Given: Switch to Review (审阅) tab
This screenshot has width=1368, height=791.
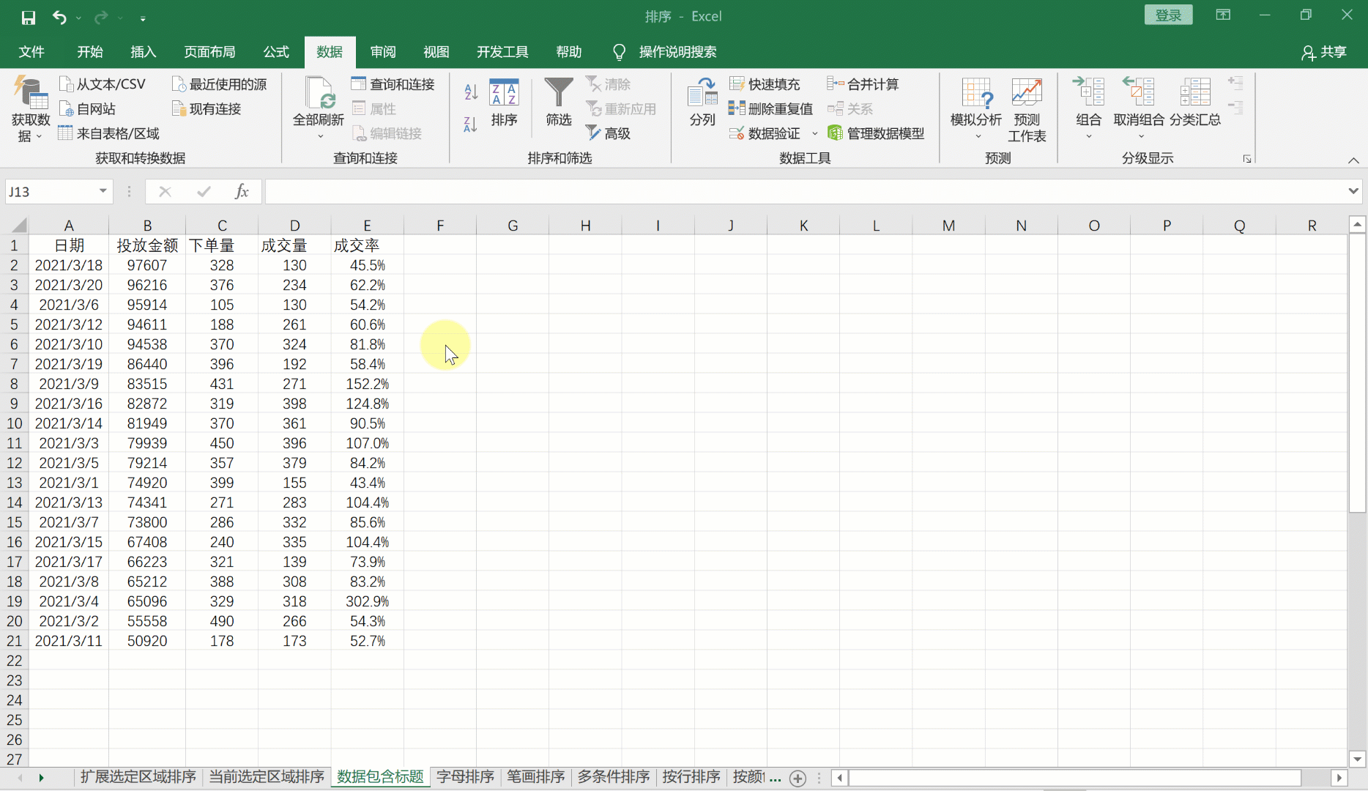Looking at the screenshot, I should tap(383, 52).
